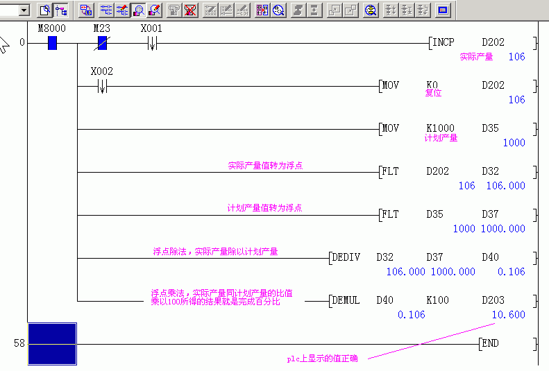Viewport: 549px width, 371px height.
Task: Click the greyed shrink-window icon
Action: [x=335, y=10]
